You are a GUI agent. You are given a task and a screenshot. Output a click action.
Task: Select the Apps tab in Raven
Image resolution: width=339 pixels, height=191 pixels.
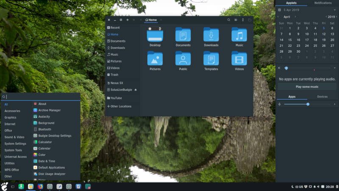point(292,97)
